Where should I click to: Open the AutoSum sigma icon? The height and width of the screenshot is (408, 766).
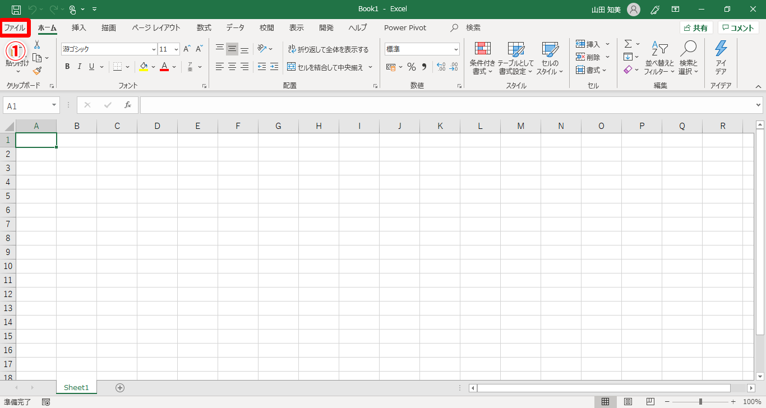(x=628, y=44)
